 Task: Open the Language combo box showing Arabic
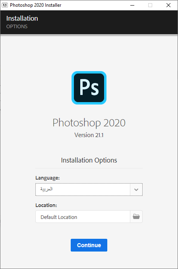(x=89, y=190)
